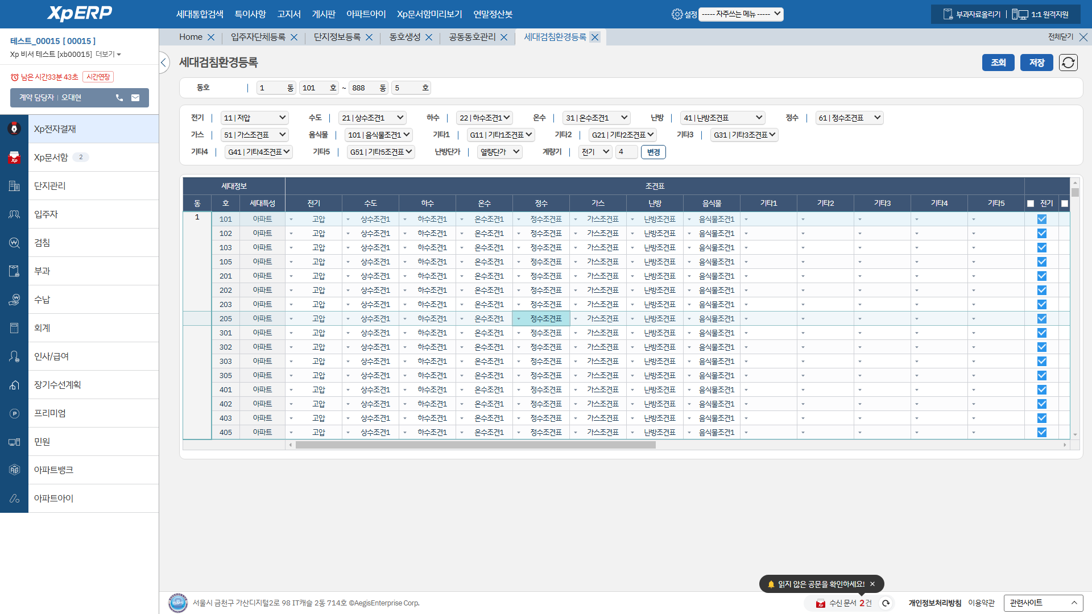The height and width of the screenshot is (614, 1092).
Task: Click the 변경 button
Action: (x=653, y=152)
